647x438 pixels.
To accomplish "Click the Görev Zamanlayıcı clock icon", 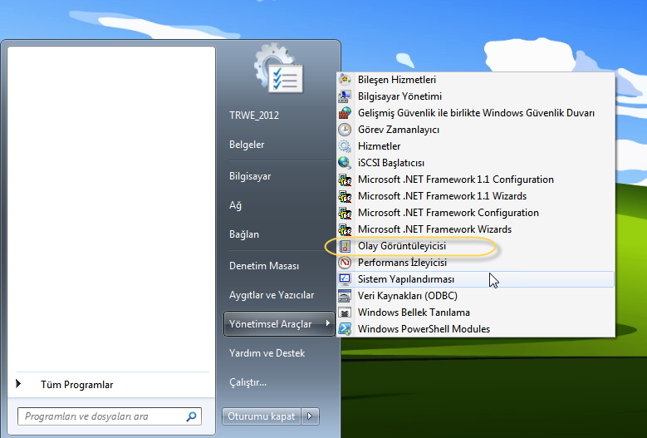I will (x=345, y=130).
